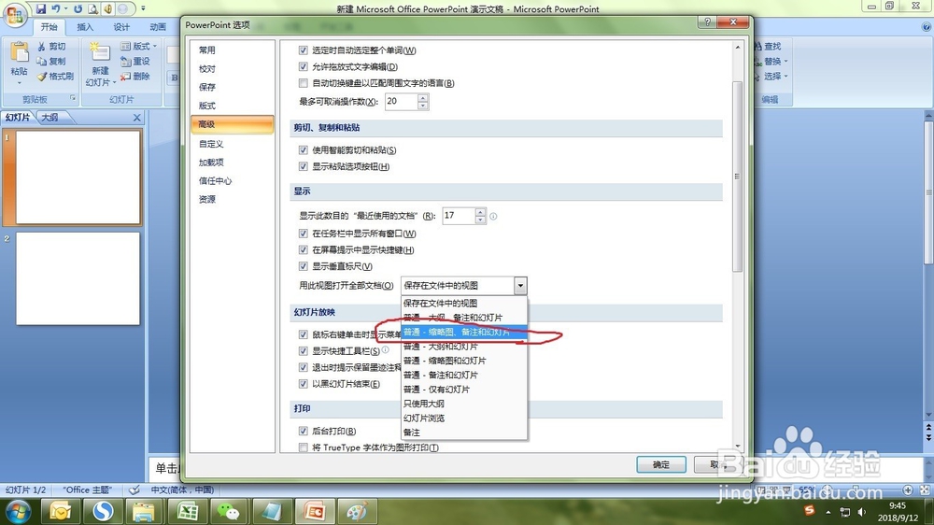Viewport: 934px width, 525px height.
Task: Click the speaker icon in Quick Access Toolbar
Action: pos(107,9)
